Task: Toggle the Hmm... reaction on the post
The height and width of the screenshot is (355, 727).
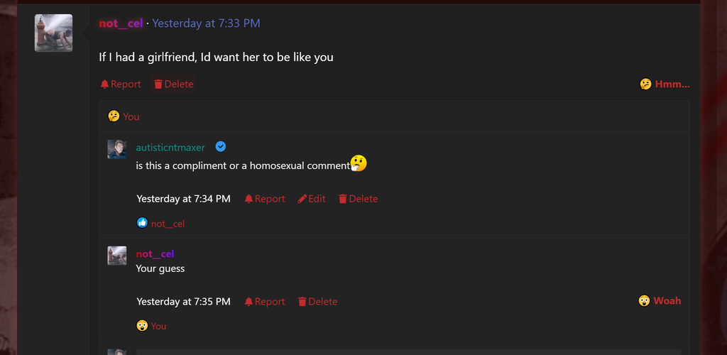Action: tap(665, 84)
